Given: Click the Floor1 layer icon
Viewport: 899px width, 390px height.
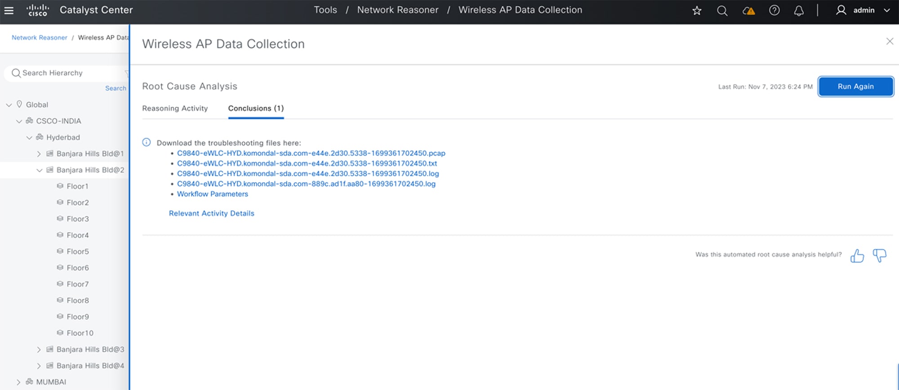Looking at the screenshot, I should pyautogui.click(x=60, y=186).
